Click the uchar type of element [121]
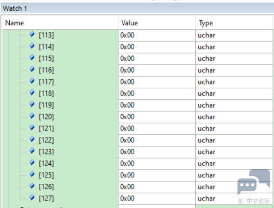 point(207,128)
